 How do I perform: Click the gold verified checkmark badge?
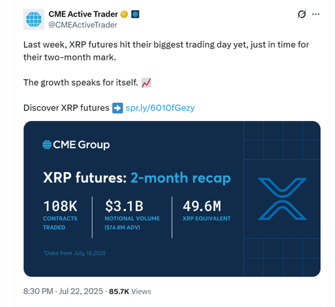(124, 14)
